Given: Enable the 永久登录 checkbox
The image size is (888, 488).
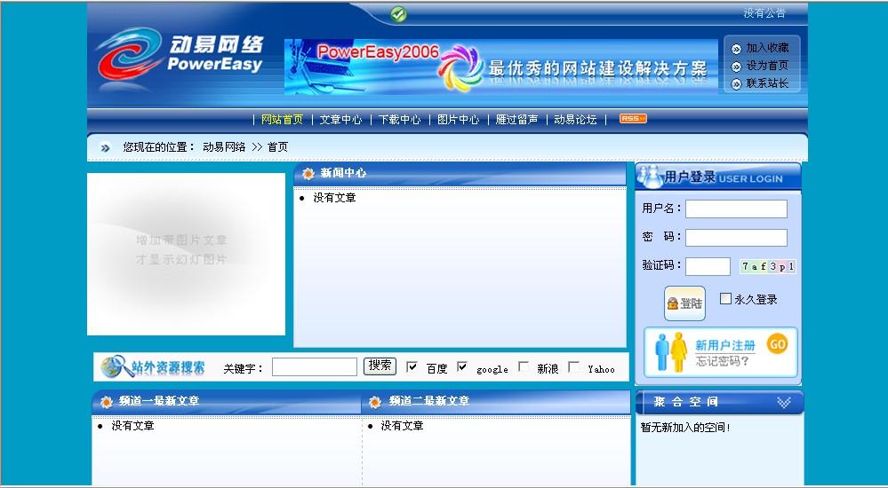Looking at the screenshot, I should pos(725,299).
